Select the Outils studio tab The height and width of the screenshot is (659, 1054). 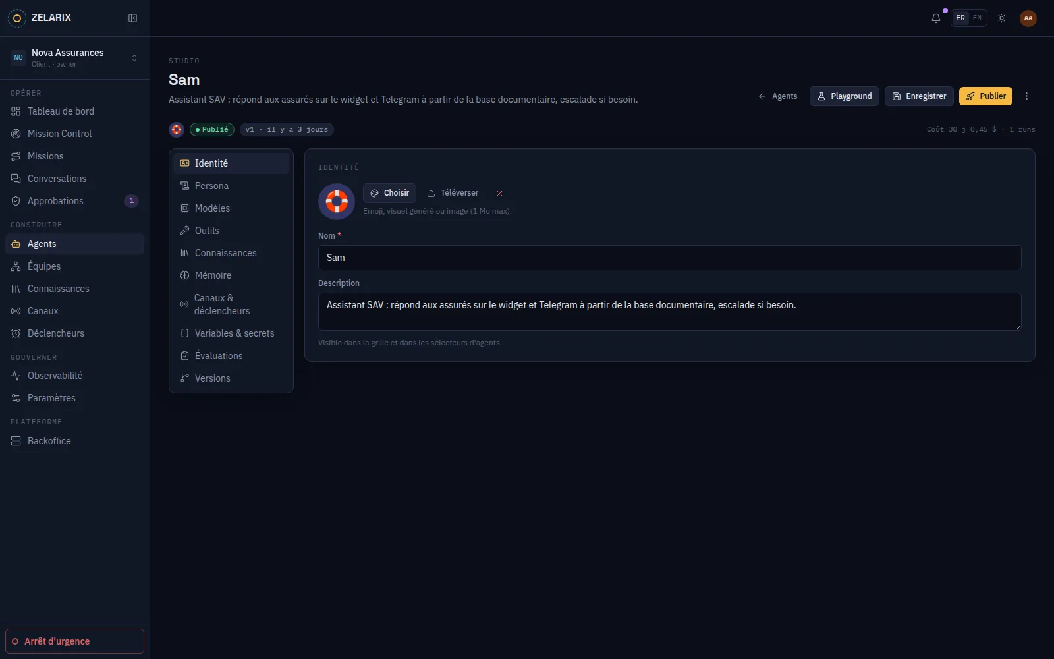(x=231, y=231)
